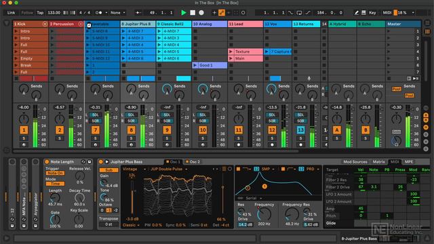Open the Matrix tab
The width and height of the screenshot is (434, 244).
click(378, 162)
